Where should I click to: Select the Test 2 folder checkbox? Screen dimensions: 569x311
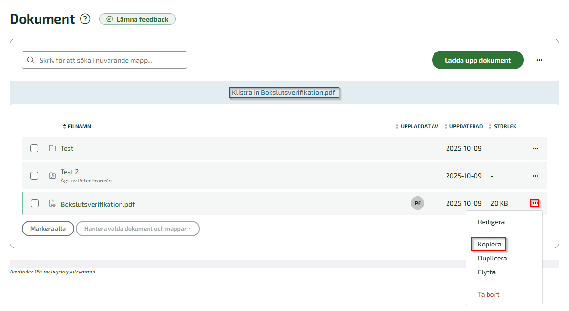coord(34,176)
